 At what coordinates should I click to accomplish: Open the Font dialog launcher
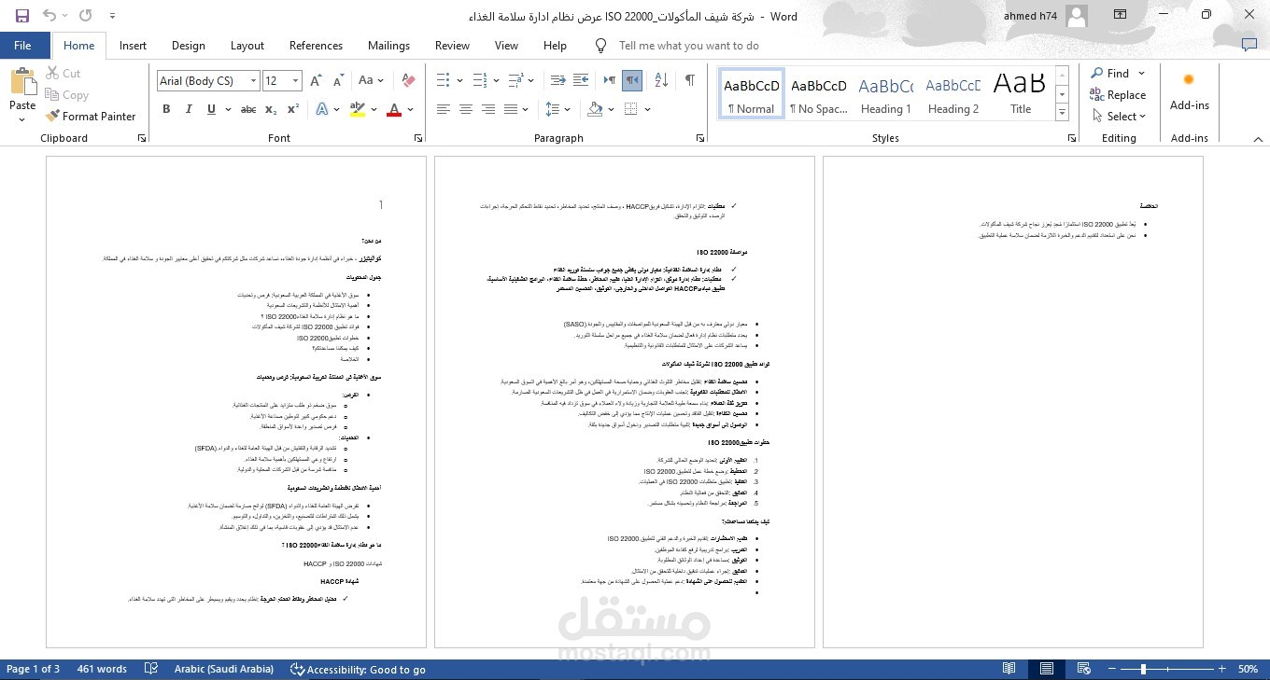417,138
